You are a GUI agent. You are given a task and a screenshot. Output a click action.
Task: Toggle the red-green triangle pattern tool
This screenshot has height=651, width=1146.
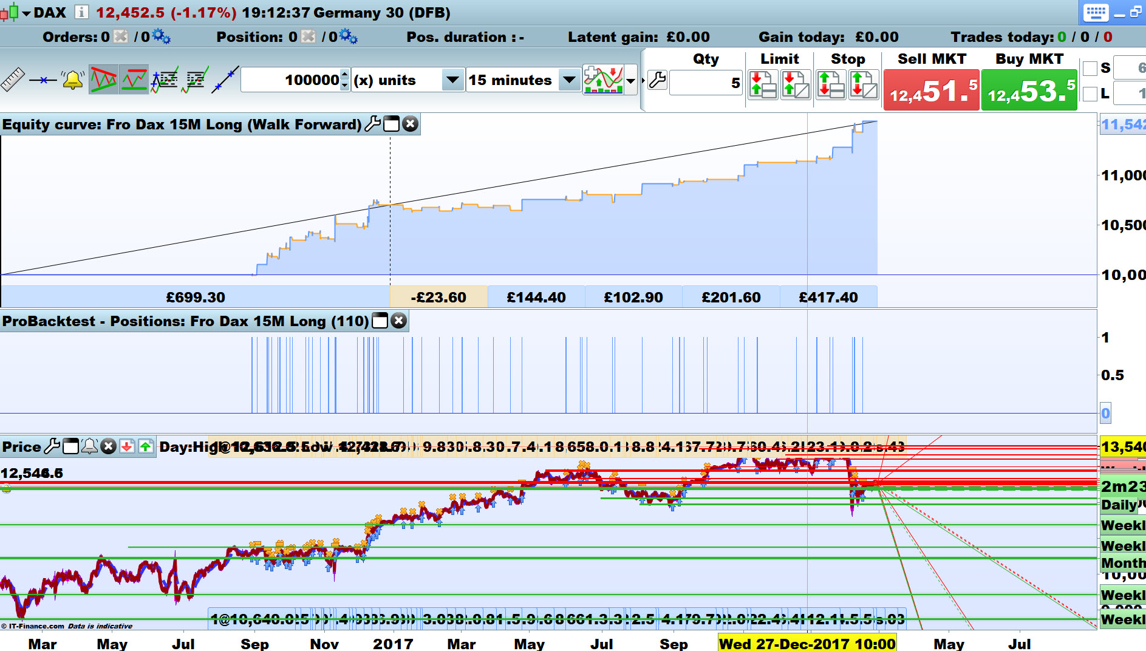(x=103, y=80)
